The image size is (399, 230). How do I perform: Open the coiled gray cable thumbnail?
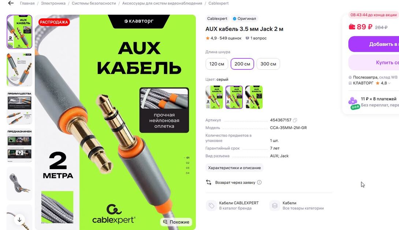tap(20, 183)
